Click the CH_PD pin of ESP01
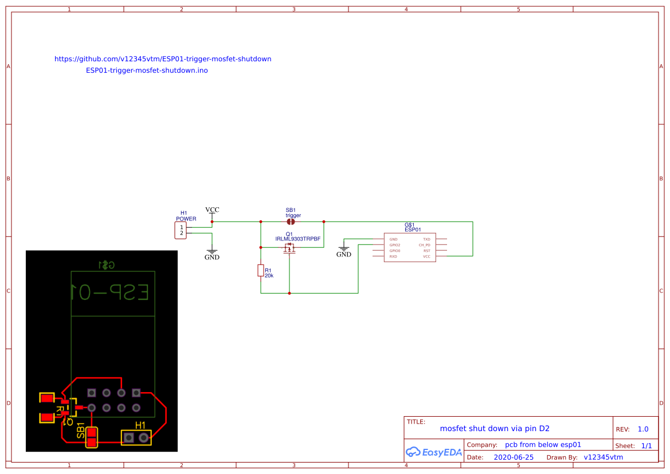Screen dimensions: 670x474 tap(425, 244)
